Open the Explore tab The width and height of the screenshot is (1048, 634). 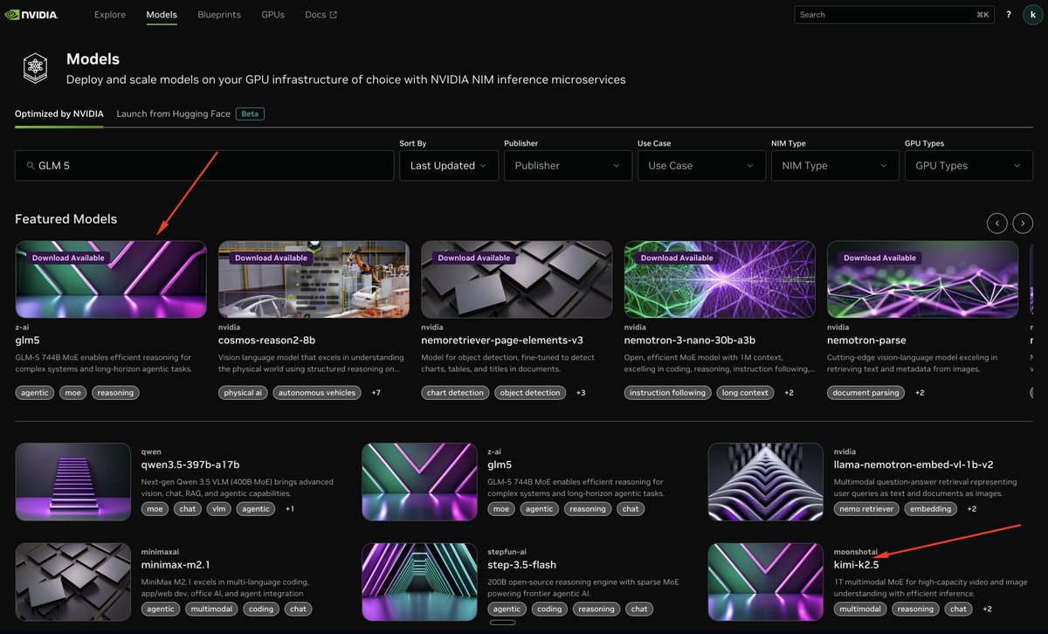[x=109, y=15]
